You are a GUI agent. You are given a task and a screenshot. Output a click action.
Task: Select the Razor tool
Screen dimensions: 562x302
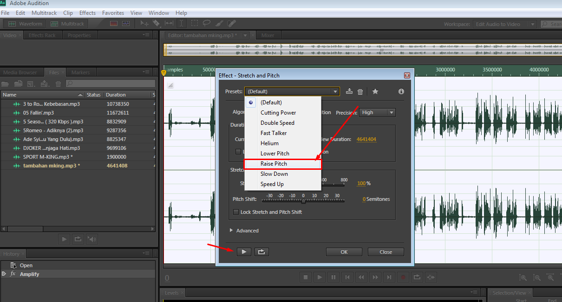click(157, 23)
